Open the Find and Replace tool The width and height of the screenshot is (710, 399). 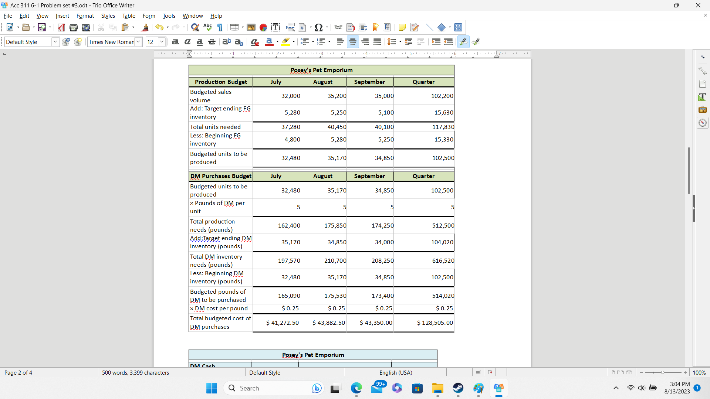click(x=195, y=27)
